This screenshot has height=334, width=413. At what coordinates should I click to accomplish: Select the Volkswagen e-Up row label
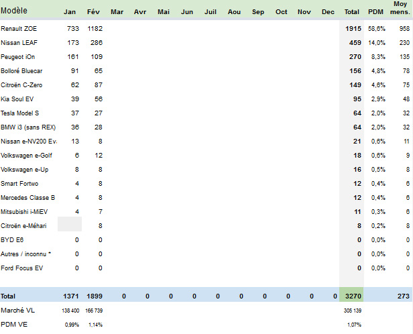pyautogui.click(x=25, y=170)
